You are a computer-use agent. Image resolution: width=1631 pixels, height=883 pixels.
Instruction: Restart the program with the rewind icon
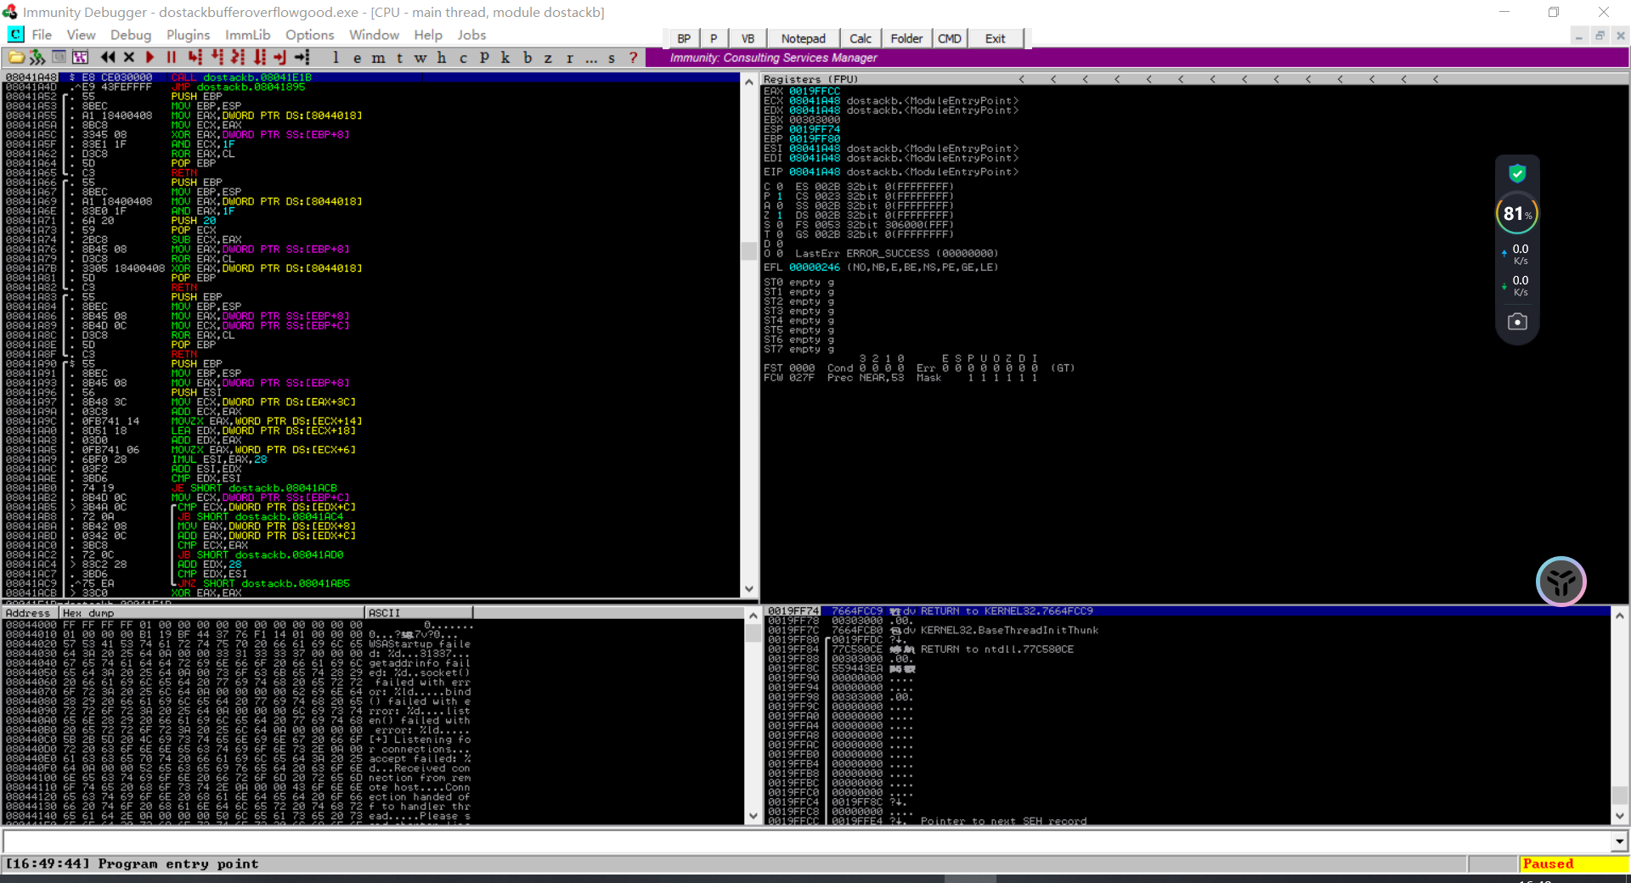point(108,57)
